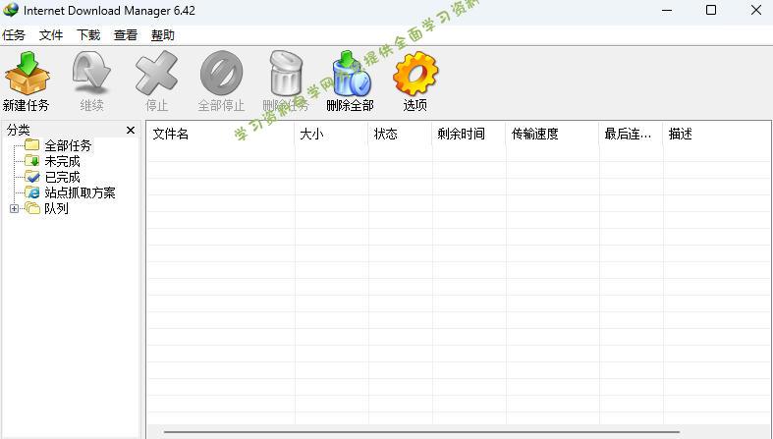
Task: Click the 全部停止 (stop all) icon
Action: pyautogui.click(x=221, y=73)
